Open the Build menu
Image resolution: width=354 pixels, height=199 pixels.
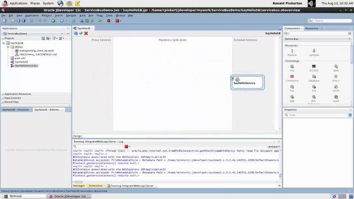pyautogui.click(x=82, y=15)
